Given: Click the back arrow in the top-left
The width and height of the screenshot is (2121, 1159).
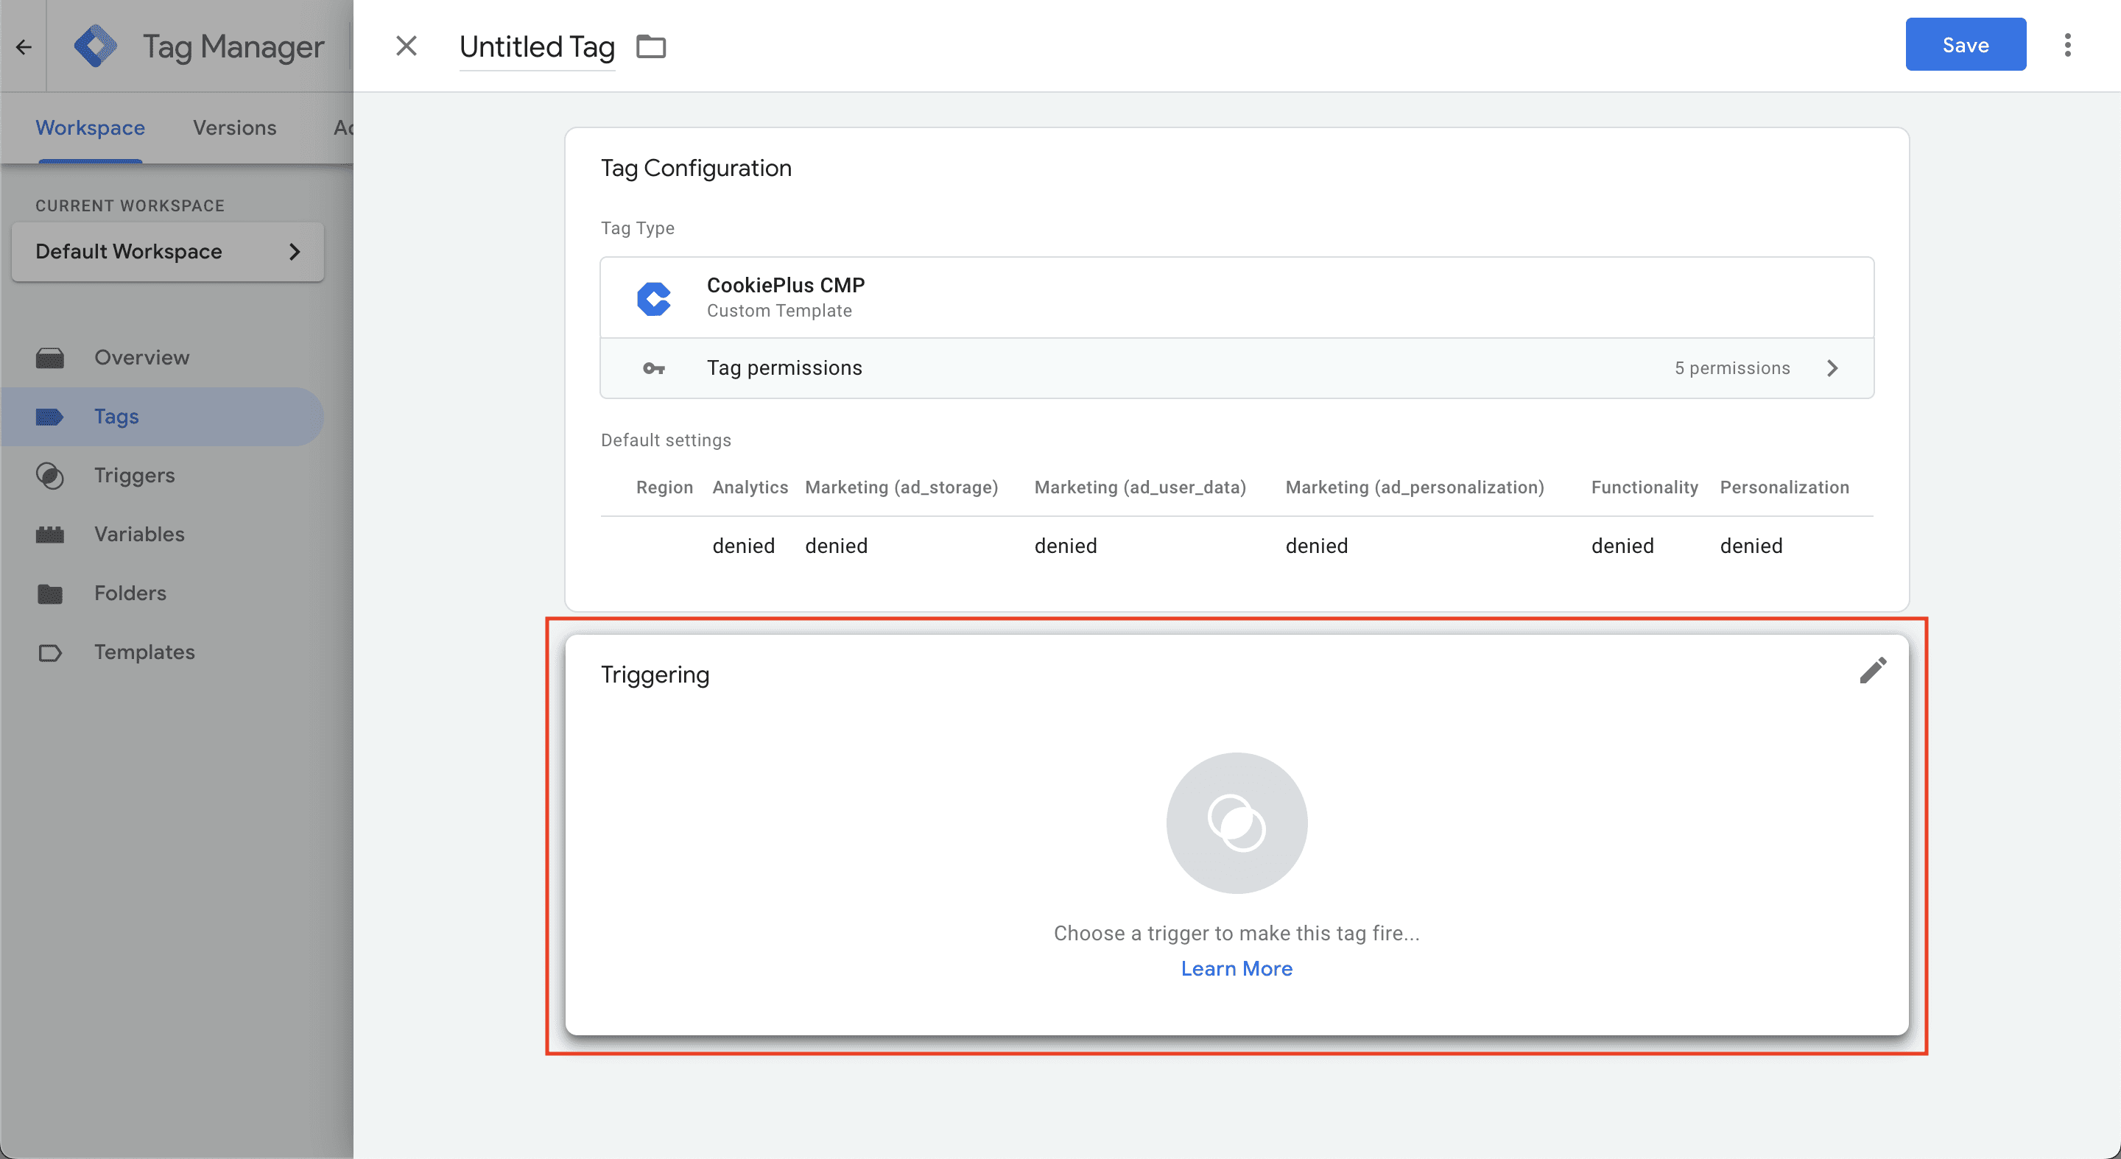Looking at the screenshot, I should point(24,47).
